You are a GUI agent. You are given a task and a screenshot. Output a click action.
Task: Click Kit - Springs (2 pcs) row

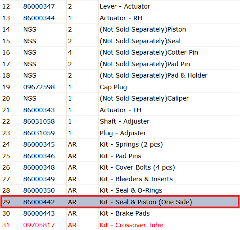pyautogui.click(x=121, y=144)
